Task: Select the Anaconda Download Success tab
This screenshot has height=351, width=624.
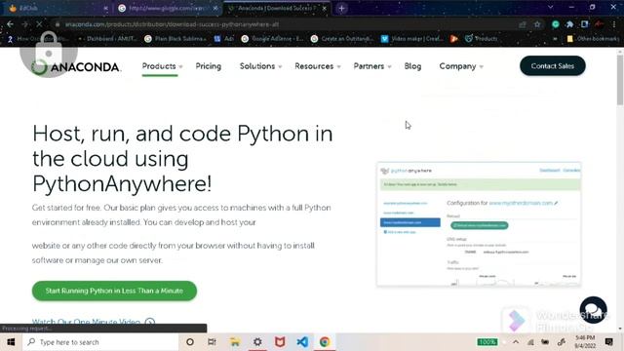Action: (x=277, y=8)
